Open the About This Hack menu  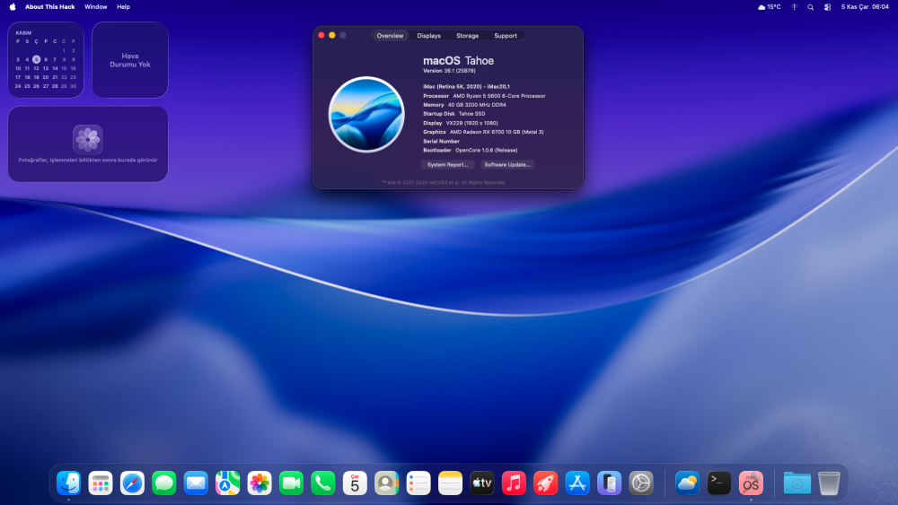pyautogui.click(x=49, y=7)
